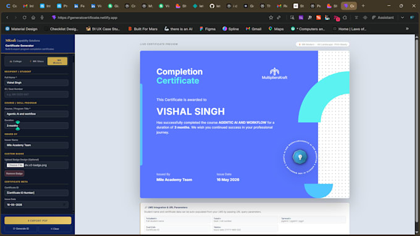Switch to the first LinkedIn browser tab

click(x=79, y=6)
